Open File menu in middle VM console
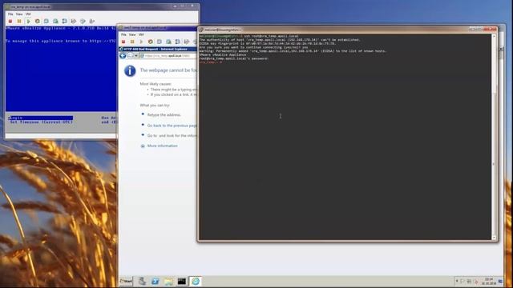Image resolution: width=513 pixels, height=288 pixels. click(x=123, y=34)
